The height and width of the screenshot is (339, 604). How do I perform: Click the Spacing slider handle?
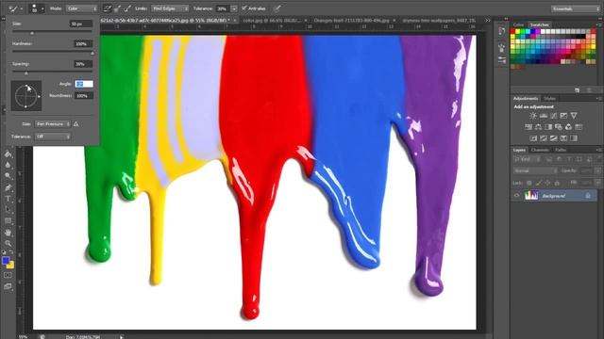(26, 73)
